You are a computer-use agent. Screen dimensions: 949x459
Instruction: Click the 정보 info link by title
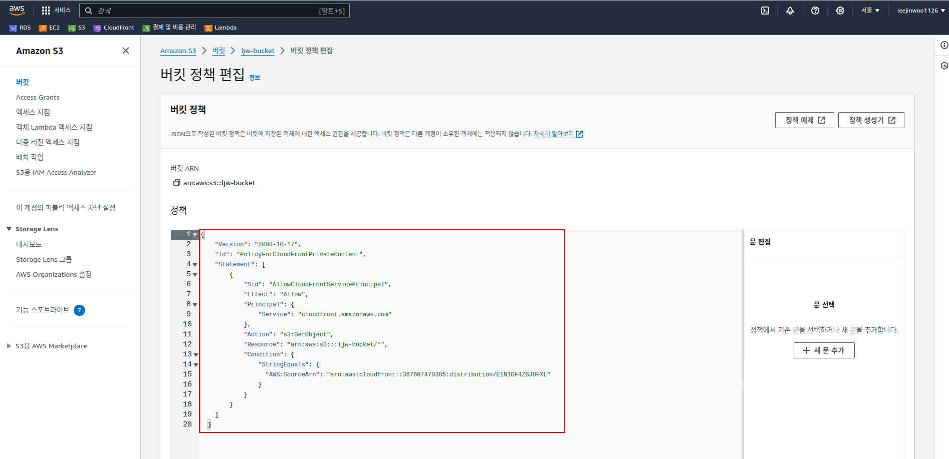point(255,78)
